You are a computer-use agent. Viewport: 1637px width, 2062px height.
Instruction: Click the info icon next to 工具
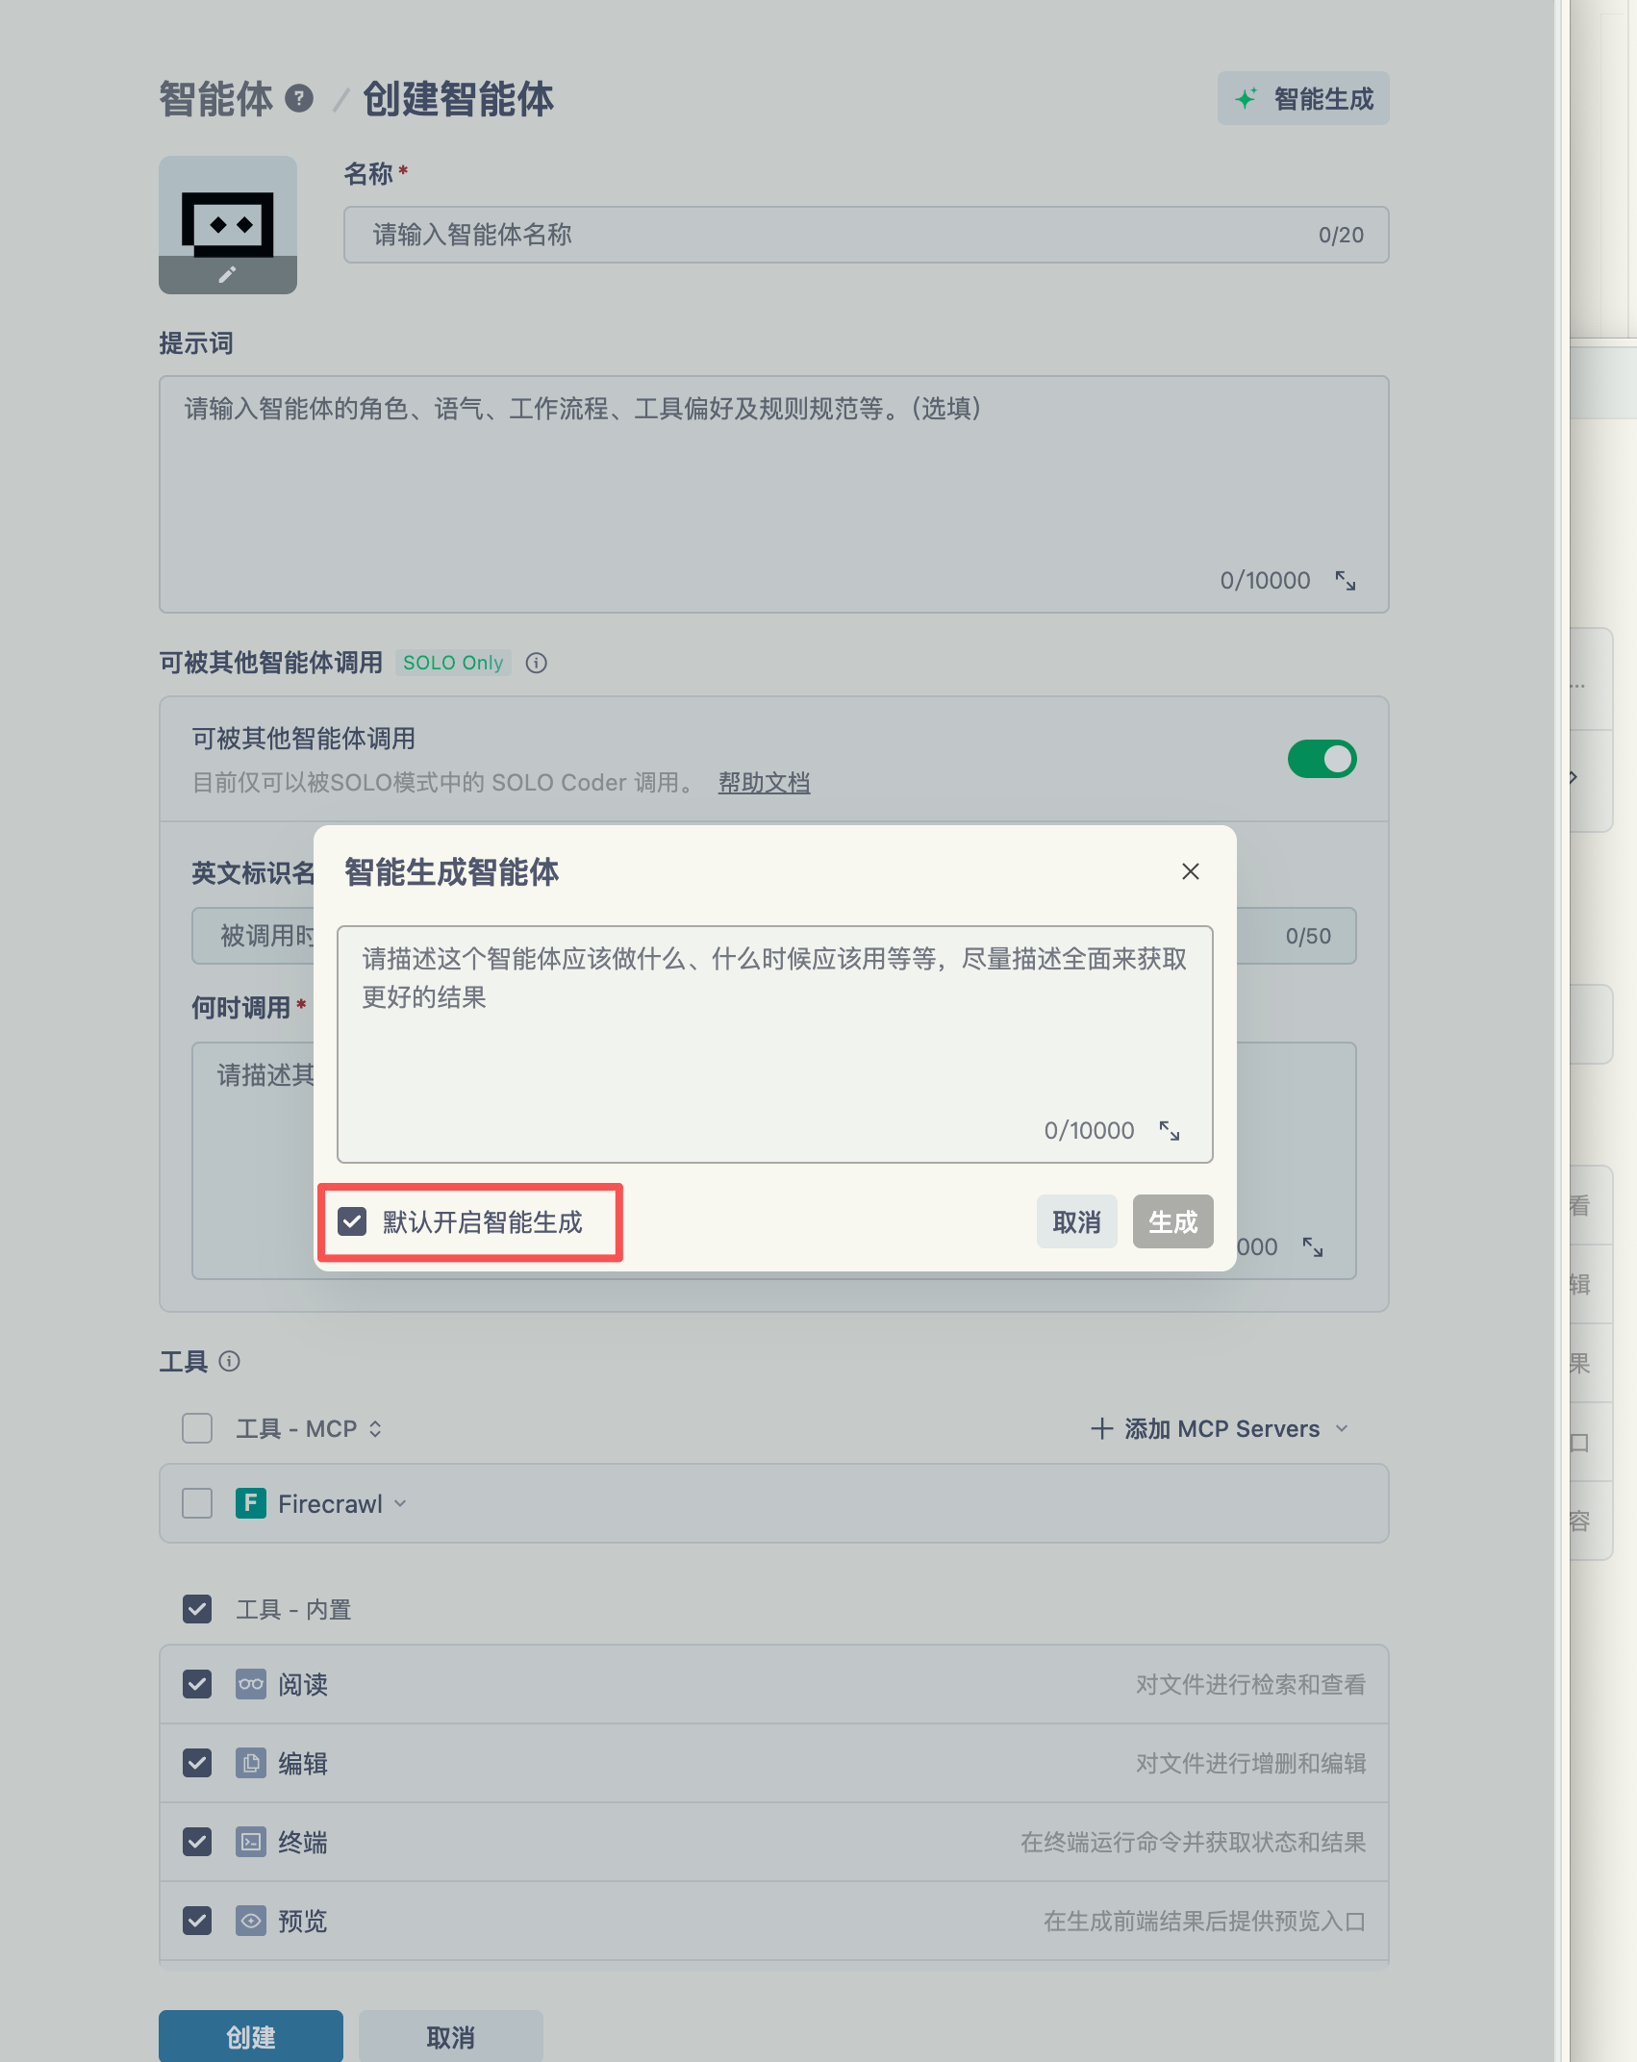[x=229, y=1361]
